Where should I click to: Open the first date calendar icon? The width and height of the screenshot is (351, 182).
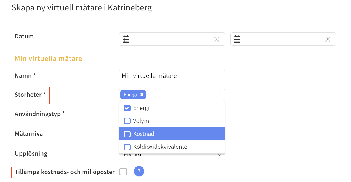click(x=126, y=39)
